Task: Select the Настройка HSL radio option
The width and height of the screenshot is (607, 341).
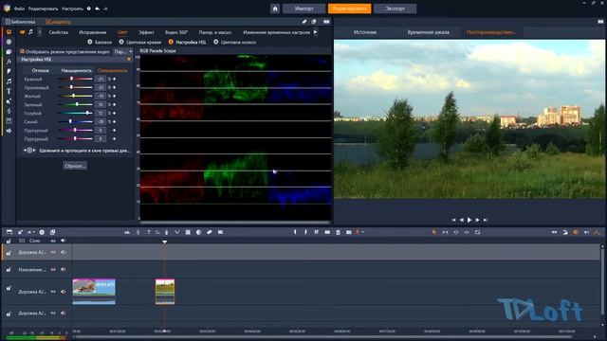Action: [171, 42]
